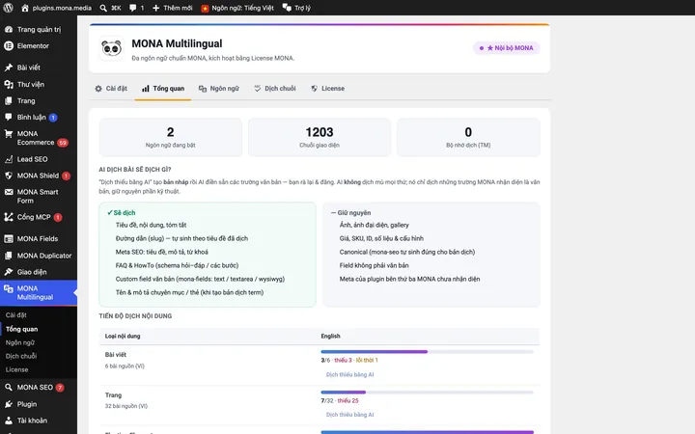Click the MONA Duplicator icon
This screenshot has width=695, height=434.
coord(9,256)
